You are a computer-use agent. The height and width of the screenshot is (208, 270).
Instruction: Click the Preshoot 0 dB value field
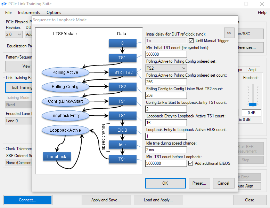click(x=251, y=113)
